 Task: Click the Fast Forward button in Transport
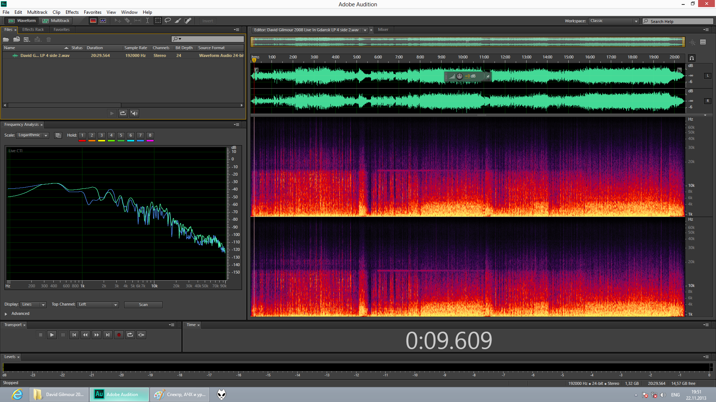(97, 335)
